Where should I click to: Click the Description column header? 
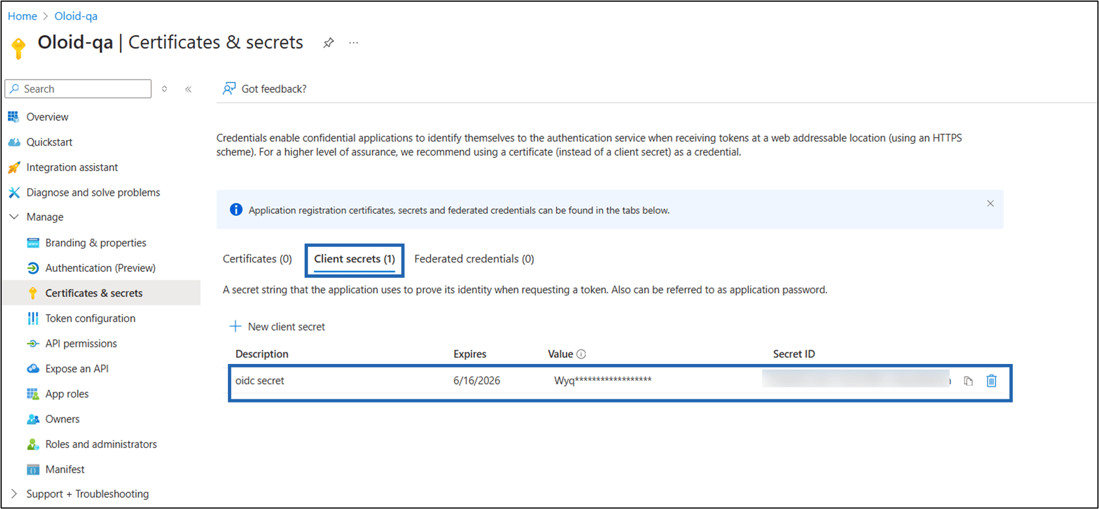[x=262, y=354]
